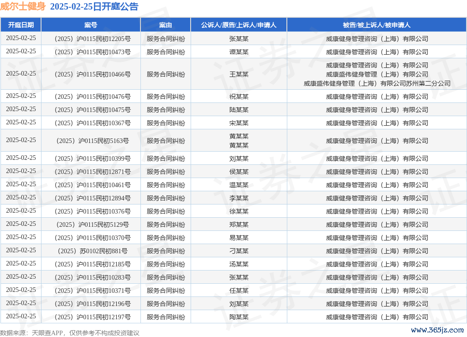Click the 案由 column header

166,25
